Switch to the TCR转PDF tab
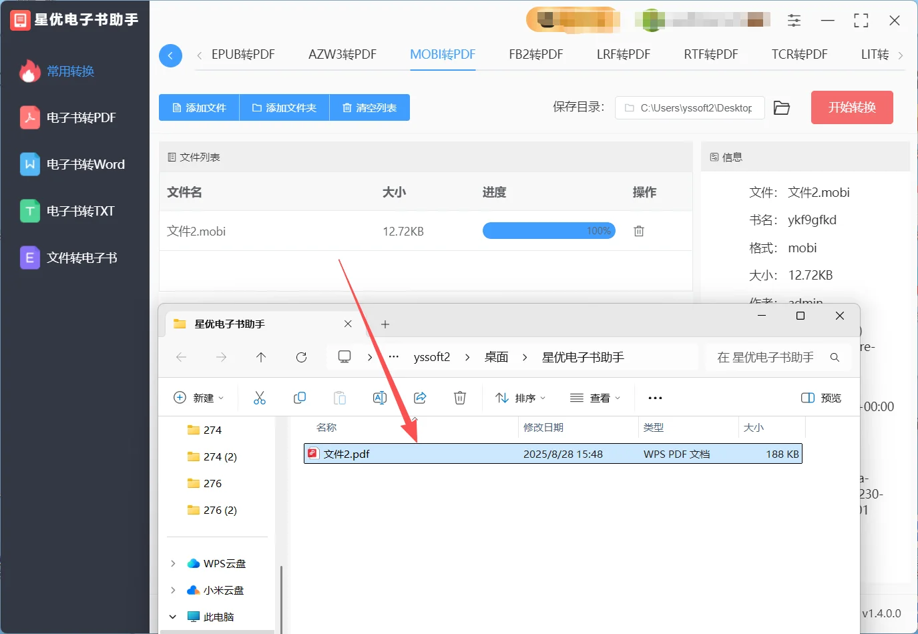Screen dimensions: 918x634 [x=799, y=55]
